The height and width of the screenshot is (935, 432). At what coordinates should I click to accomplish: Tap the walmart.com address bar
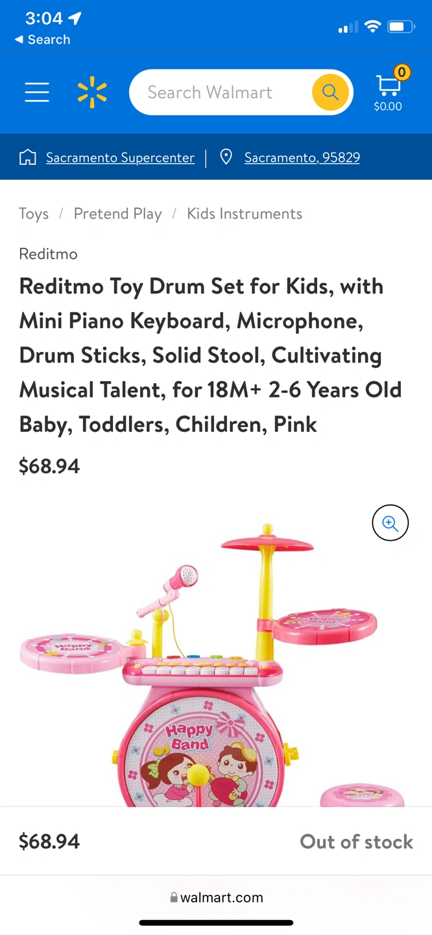click(x=216, y=897)
